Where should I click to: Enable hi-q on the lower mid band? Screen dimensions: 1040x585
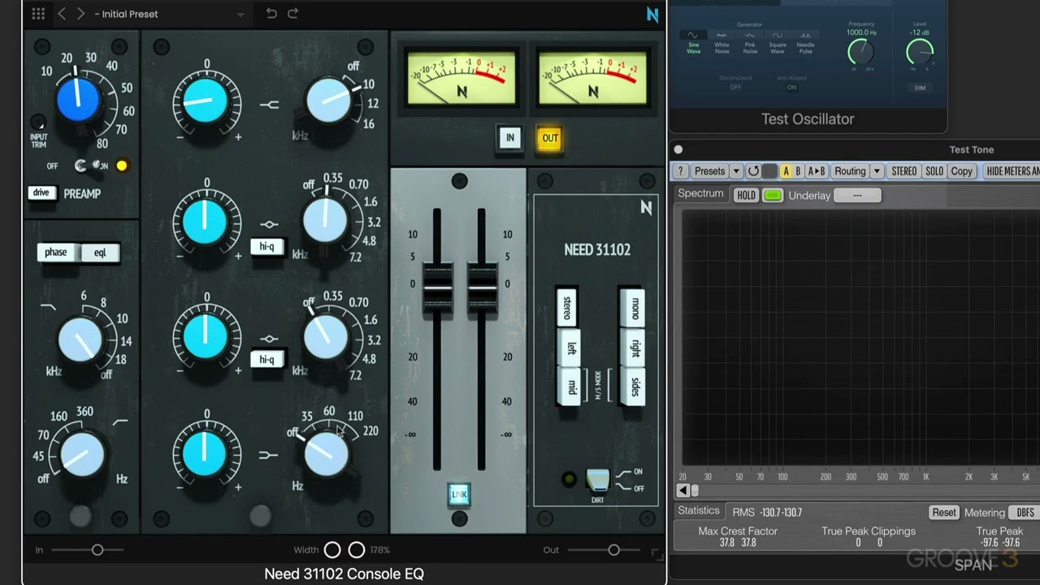click(266, 359)
